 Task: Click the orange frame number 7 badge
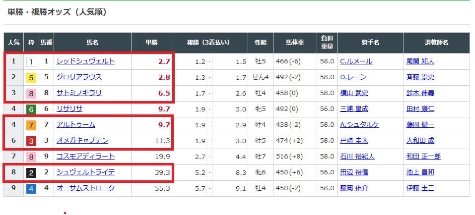[31, 125]
